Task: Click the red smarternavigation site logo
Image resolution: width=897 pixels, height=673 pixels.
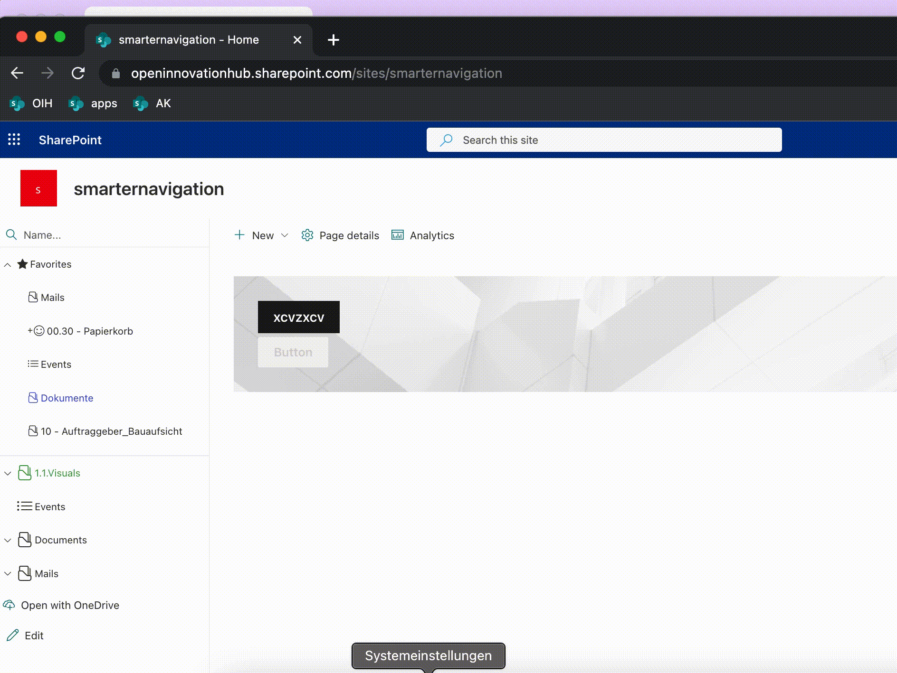Action: point(38,188)
